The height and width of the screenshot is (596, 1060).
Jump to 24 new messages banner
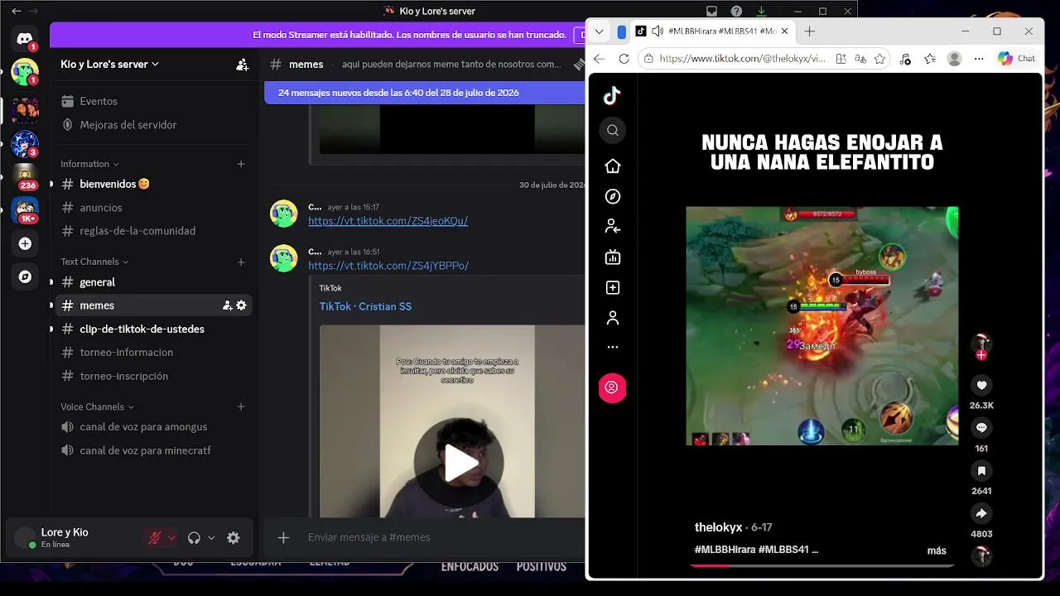424,93
